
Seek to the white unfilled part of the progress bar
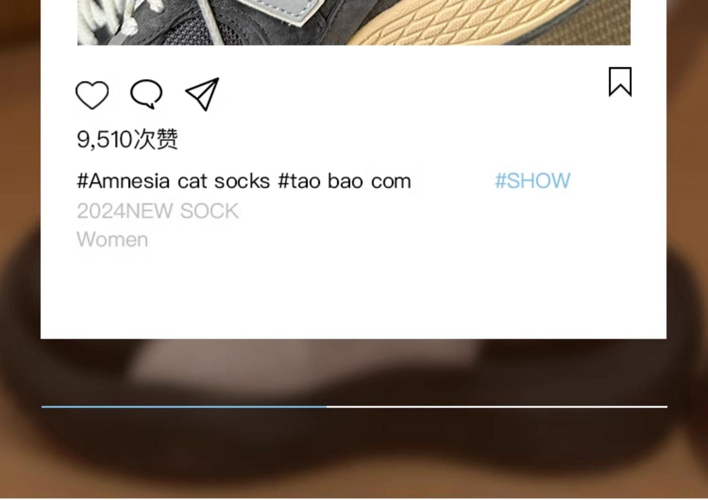click(497, 407)
